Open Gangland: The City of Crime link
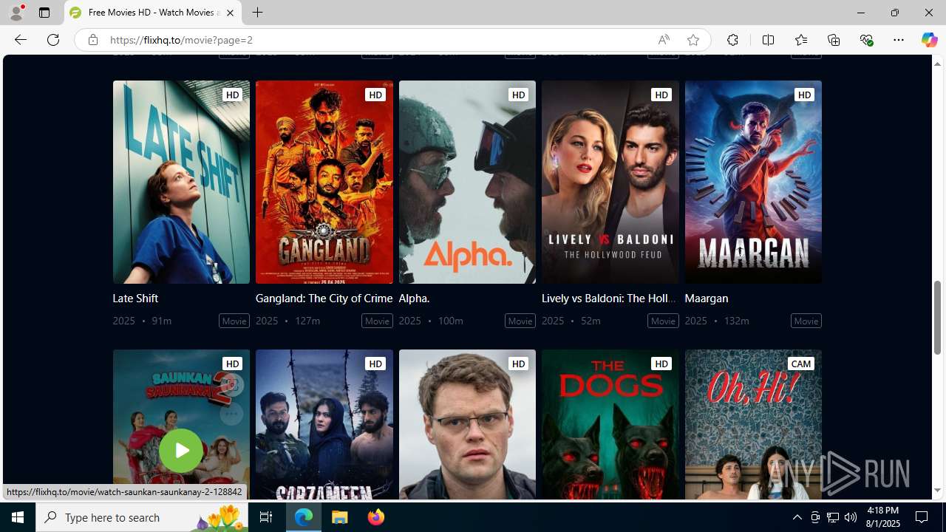The width and height of the screenshot is (946, 532). point(324,299)
